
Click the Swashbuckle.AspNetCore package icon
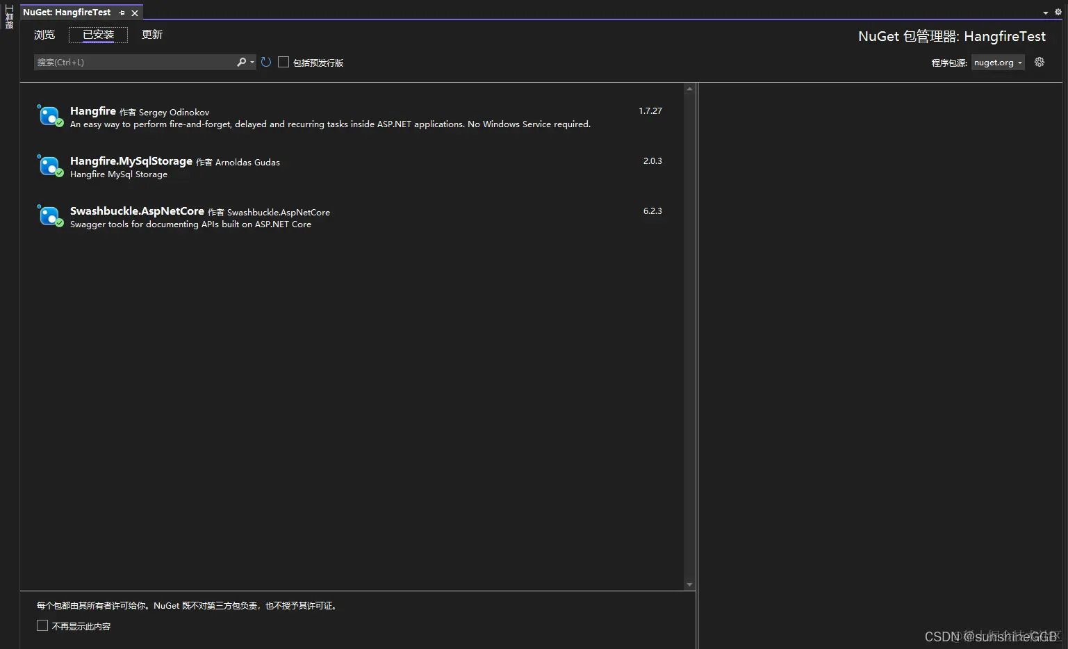(x=50, y=216)
